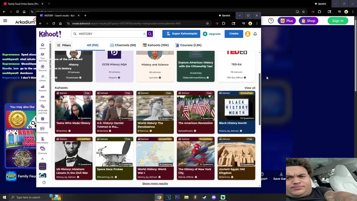Open Groups in Kahoot sidebar
The image size is (357, 201).
(x=42, y=98)
